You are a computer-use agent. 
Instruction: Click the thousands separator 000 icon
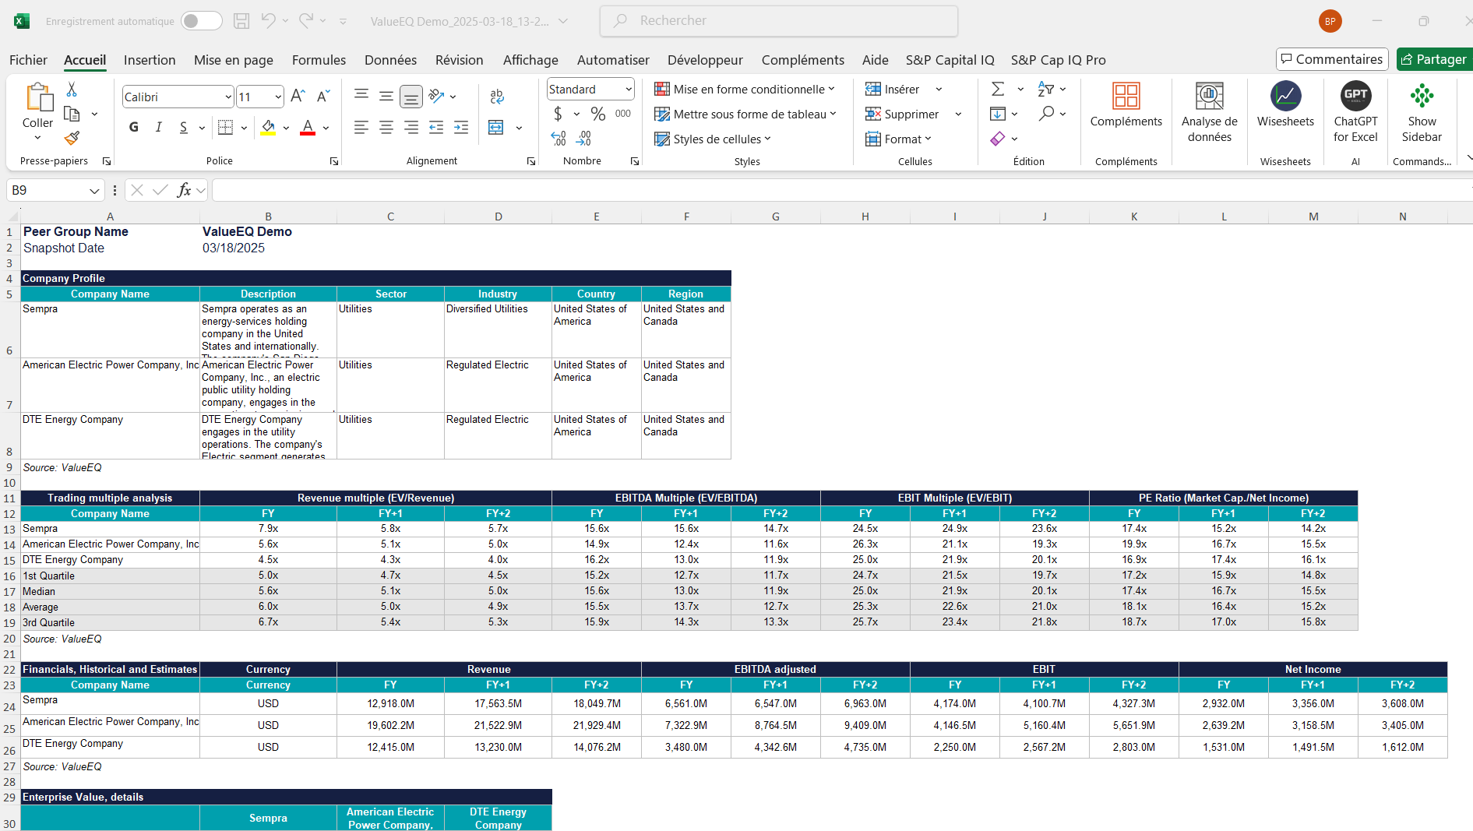click(623, 114)
